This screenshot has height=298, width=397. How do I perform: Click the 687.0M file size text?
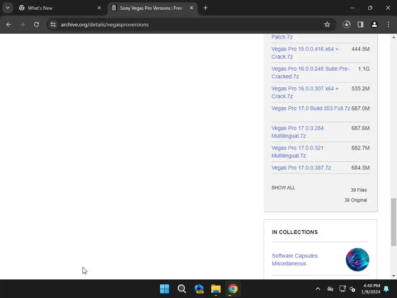(360, 108)
